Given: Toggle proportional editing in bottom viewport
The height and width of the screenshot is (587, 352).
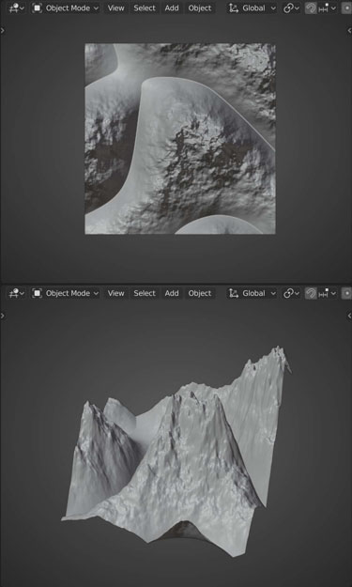Looking at the screenshot, I should click(347, 293).
